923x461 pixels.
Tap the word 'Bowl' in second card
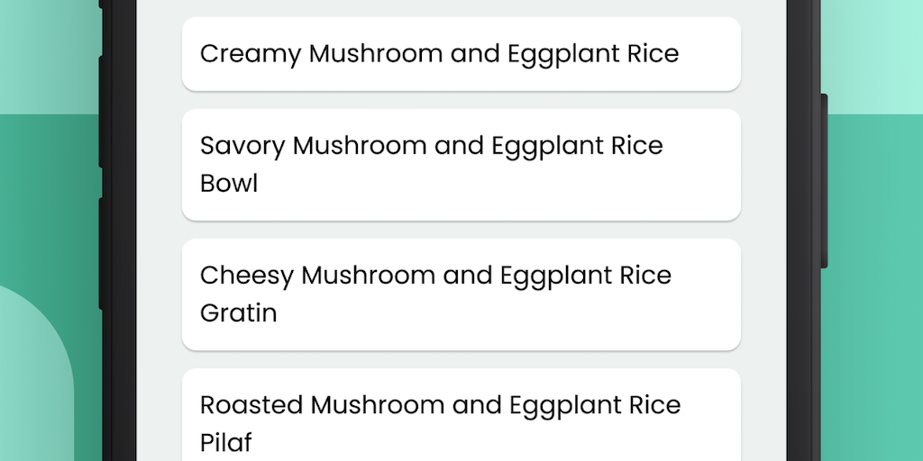point(229,184)
